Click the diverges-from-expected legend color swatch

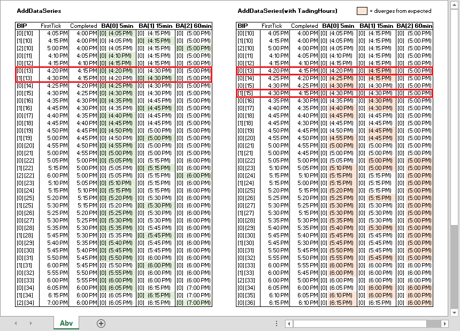[x=362, y=11]
